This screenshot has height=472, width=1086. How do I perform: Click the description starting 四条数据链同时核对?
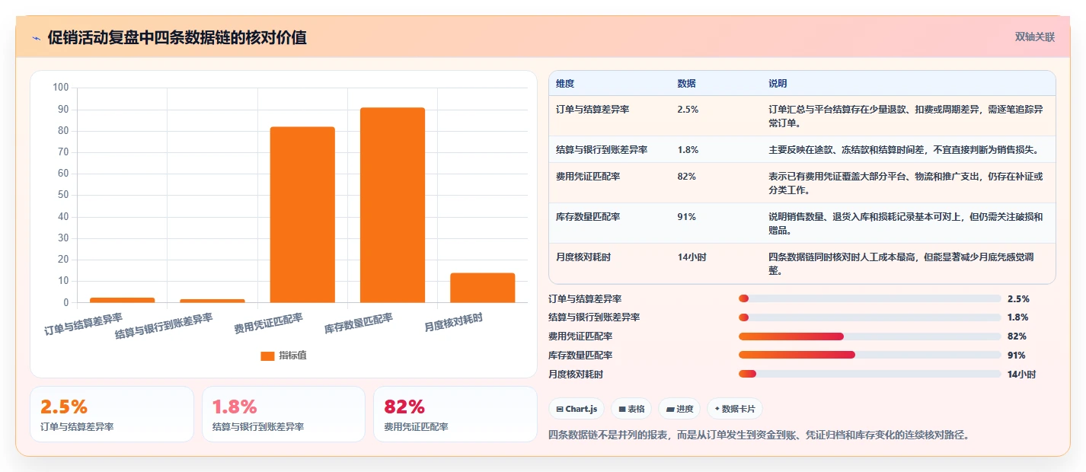coord(901,264)
